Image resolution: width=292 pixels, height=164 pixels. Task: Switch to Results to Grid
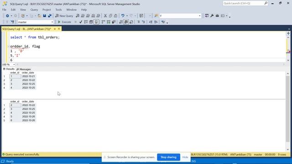(126, 22)
